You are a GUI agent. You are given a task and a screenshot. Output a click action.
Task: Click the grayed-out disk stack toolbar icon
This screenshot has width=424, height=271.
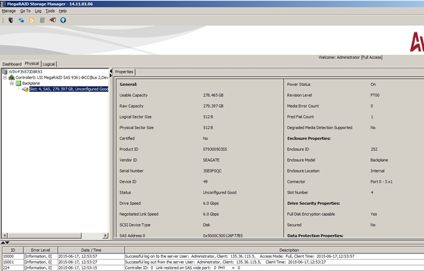[42, 20]
